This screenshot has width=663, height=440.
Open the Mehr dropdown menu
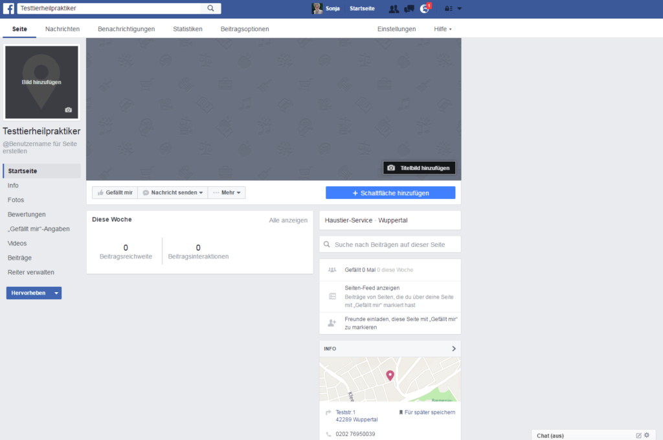227,193
